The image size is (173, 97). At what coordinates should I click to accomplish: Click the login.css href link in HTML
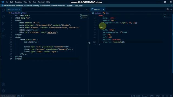[52, 32]
